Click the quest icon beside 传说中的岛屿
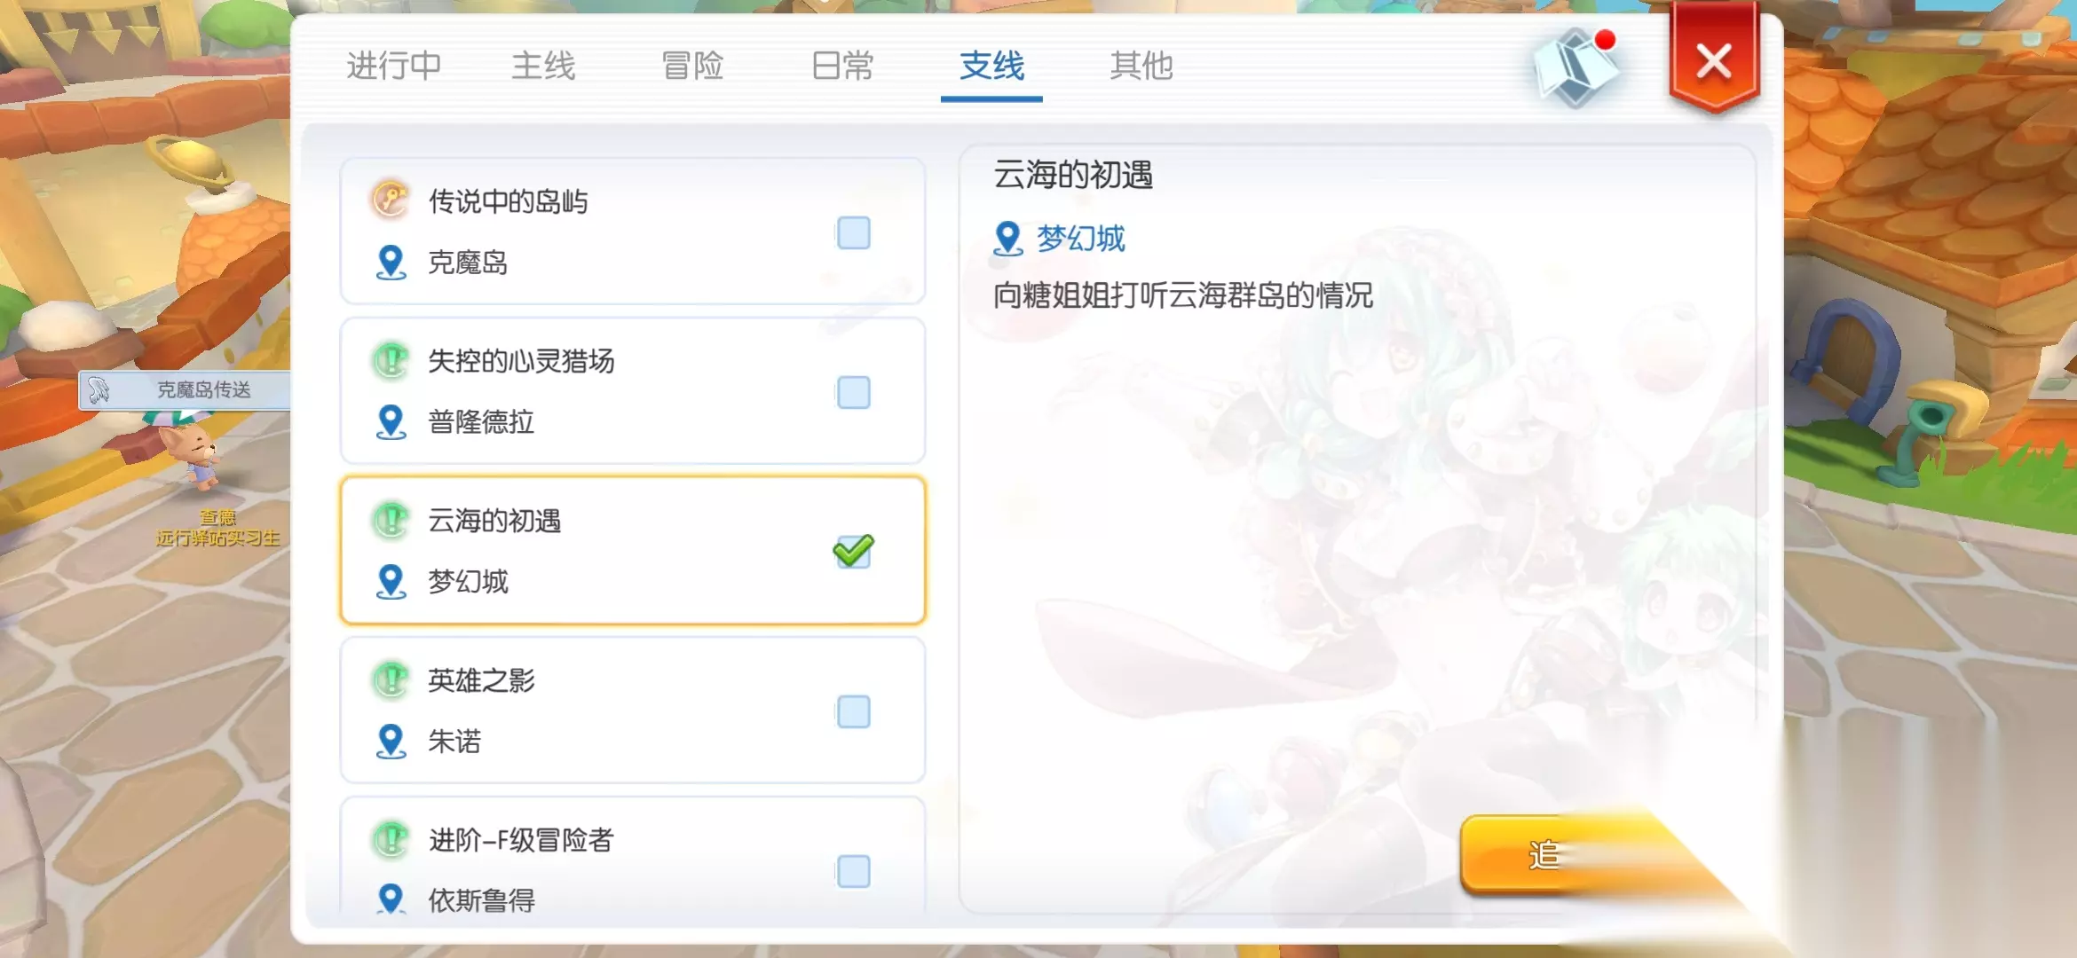 [x=391, y=200]
